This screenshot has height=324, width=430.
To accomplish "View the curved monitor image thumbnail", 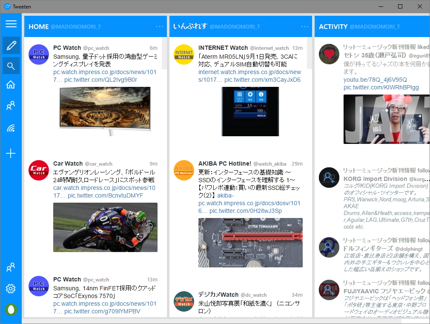I will coord(105,112).
